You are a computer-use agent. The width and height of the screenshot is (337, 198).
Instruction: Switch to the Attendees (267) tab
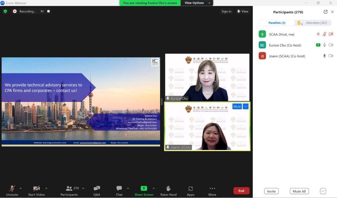316,23
